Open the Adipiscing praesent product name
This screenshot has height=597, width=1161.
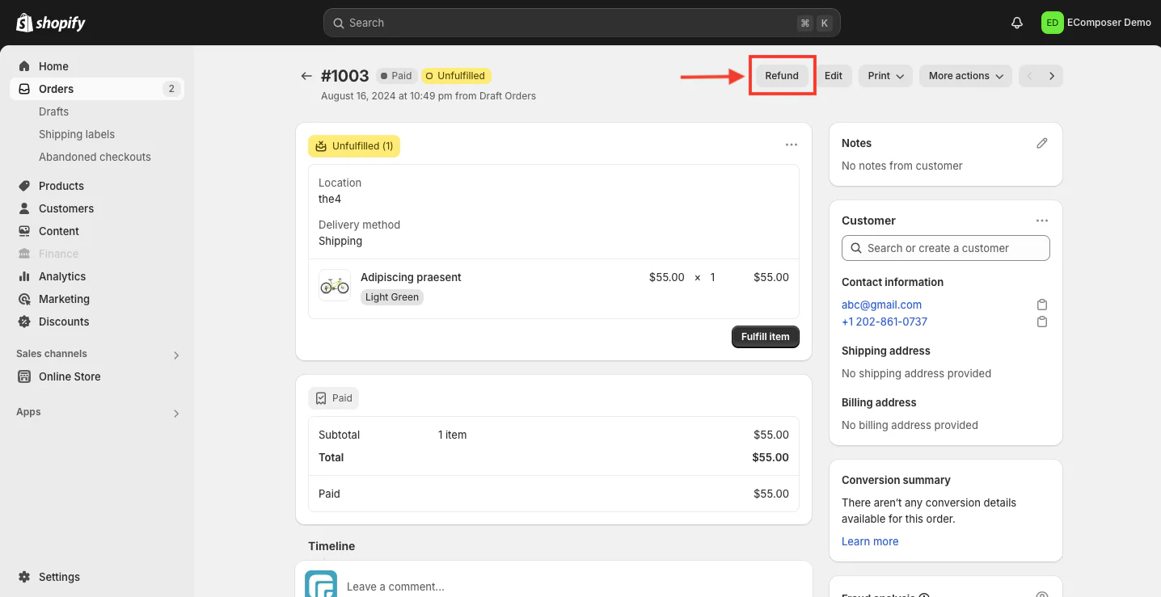[411, 277]
